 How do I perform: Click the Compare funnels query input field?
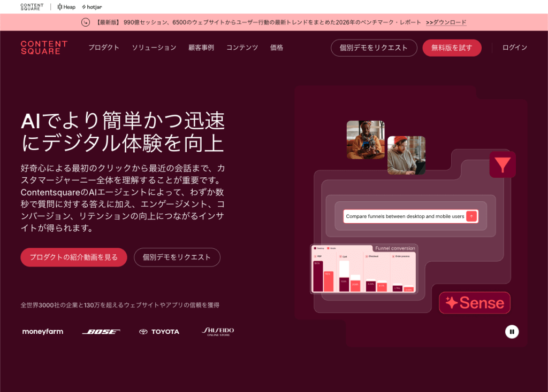pos(404,216)
